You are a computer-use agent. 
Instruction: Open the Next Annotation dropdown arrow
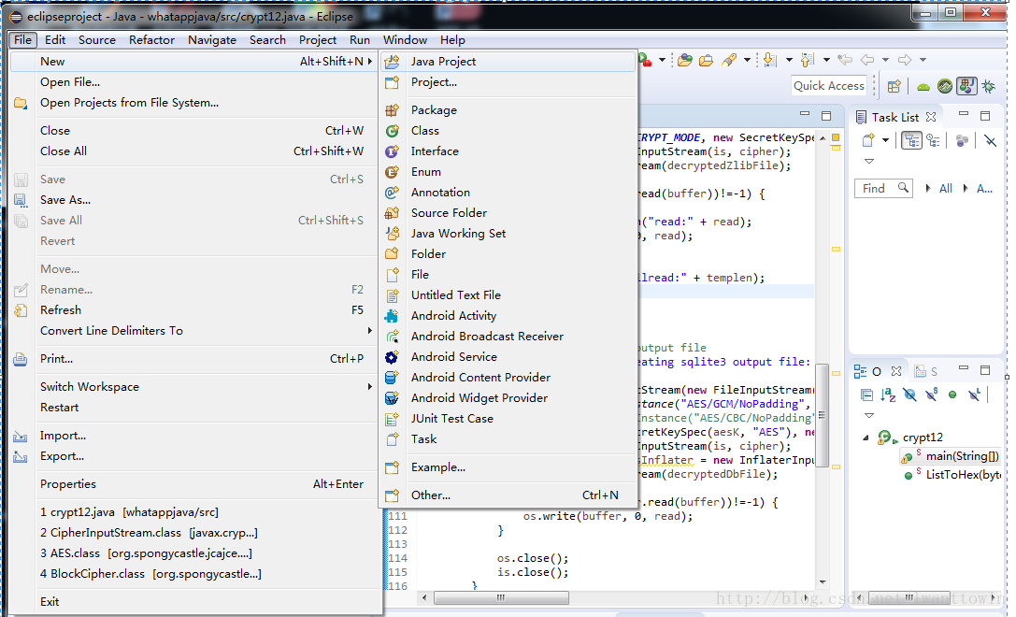(789, 60)
